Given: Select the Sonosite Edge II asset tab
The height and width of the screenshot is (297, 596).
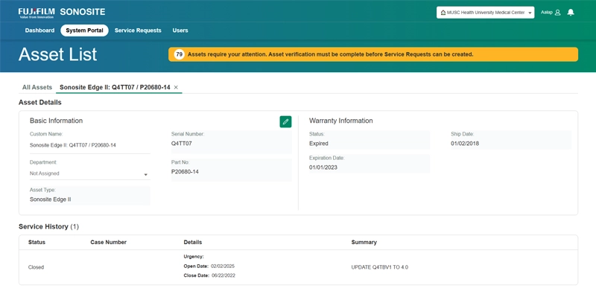Looking at the screenshot, I should pyautogui.click(x=115, y=87).
